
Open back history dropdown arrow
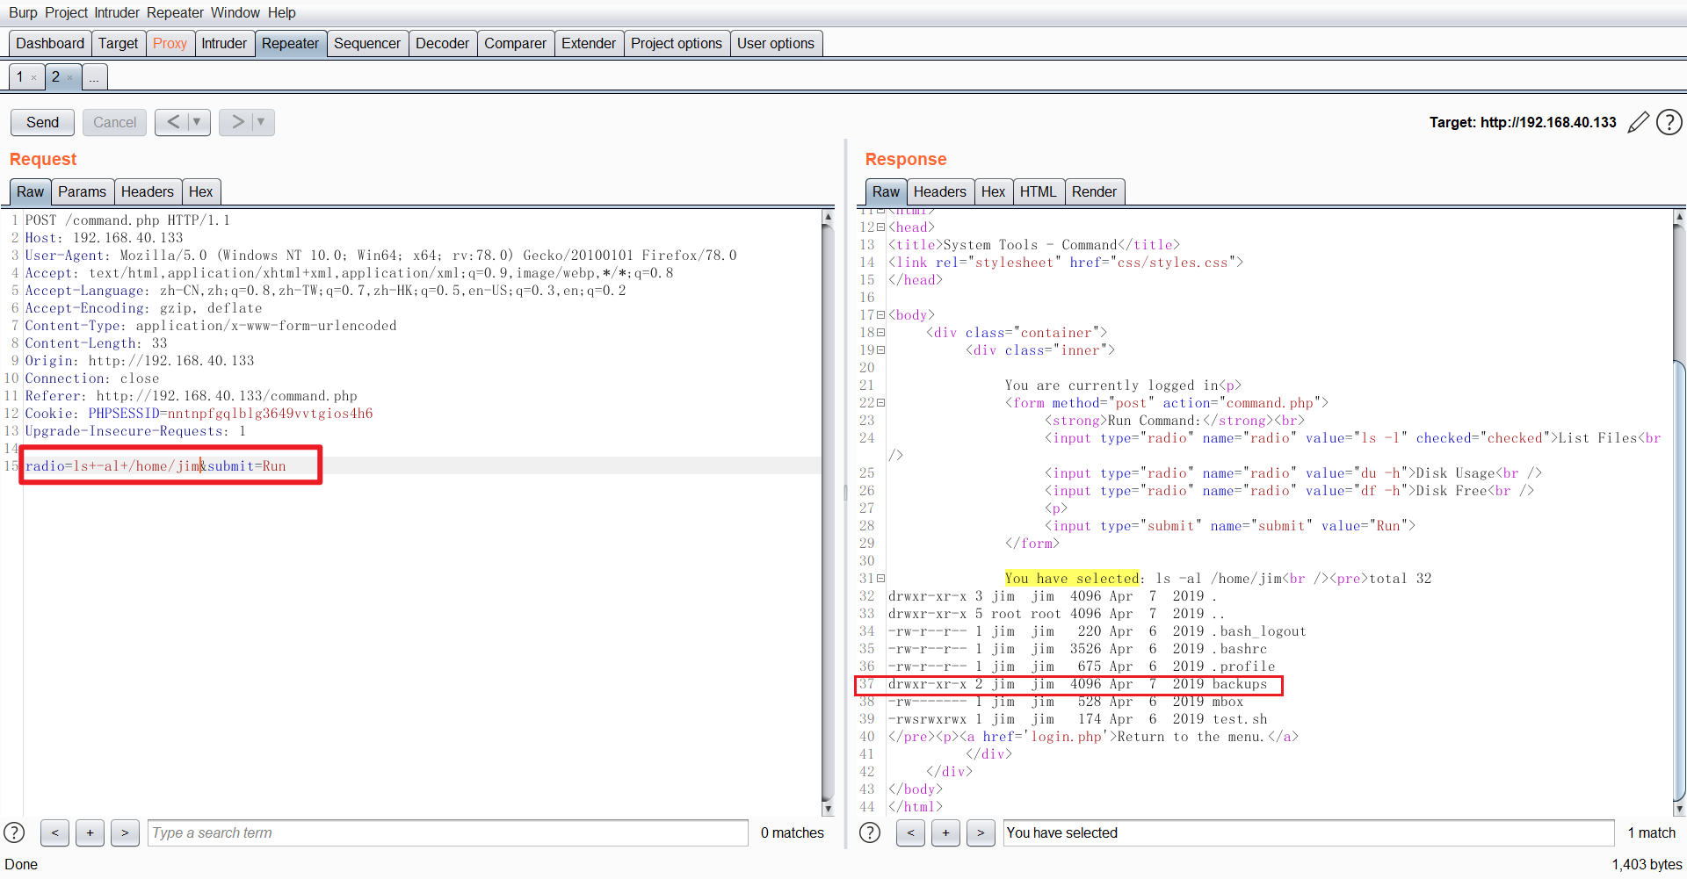(198, 122)
